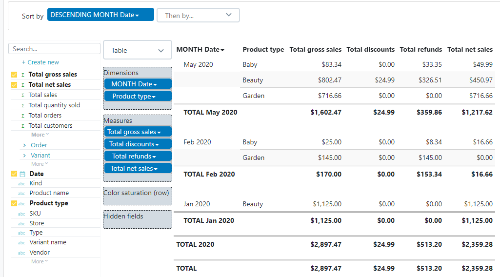Open the MONTH Date column header menu
Screen dimensions: 500x277
pyautogui.click(x=200, y=49)
